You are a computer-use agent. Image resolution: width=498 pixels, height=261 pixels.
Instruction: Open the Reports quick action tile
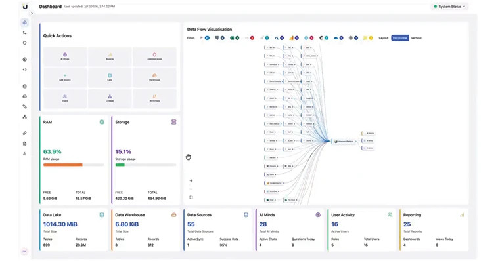coord(110,56)
